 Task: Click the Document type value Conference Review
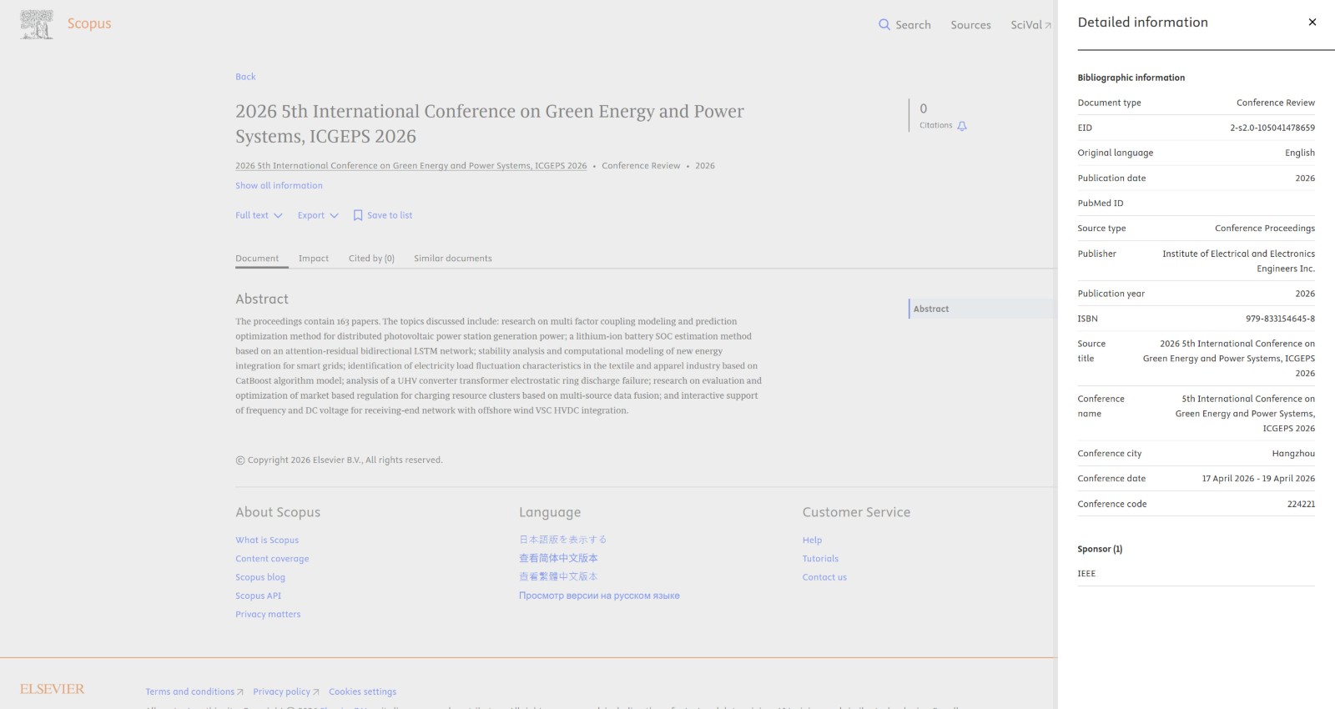pos(1276,103)
